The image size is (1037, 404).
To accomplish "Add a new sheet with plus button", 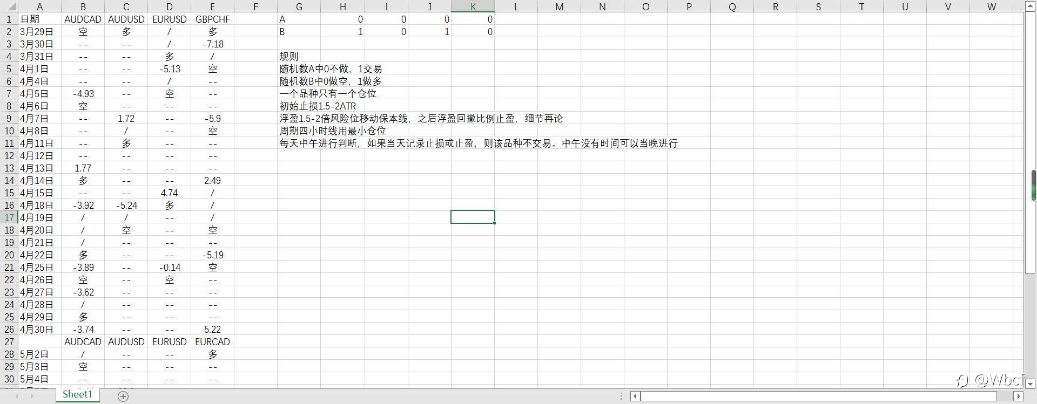I will click(x=123, y=396).
